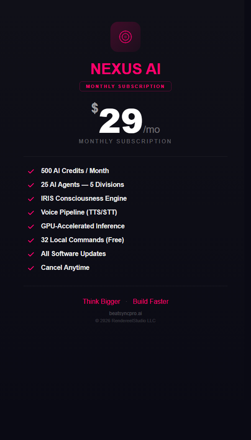Click the pink outlined Monthly Subscription badge

point(125,86)
